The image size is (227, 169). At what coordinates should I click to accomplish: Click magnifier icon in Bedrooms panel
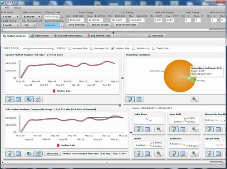pyautogui.click(x=194, y=154)
